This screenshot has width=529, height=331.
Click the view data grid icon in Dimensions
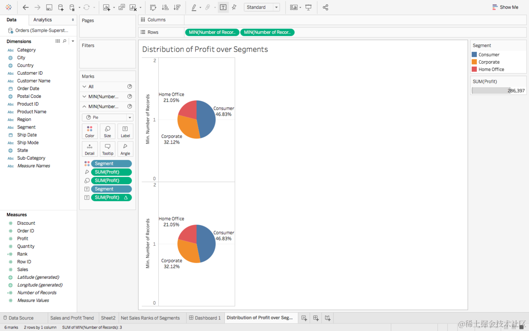(x=58, y=41)
